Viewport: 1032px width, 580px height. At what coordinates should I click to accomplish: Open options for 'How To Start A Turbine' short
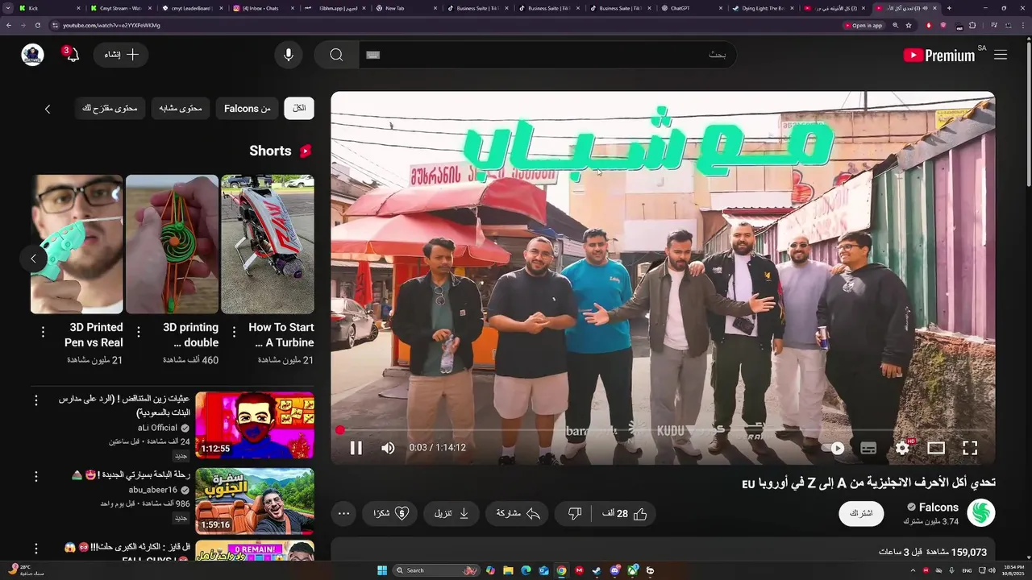click(234, 332)
